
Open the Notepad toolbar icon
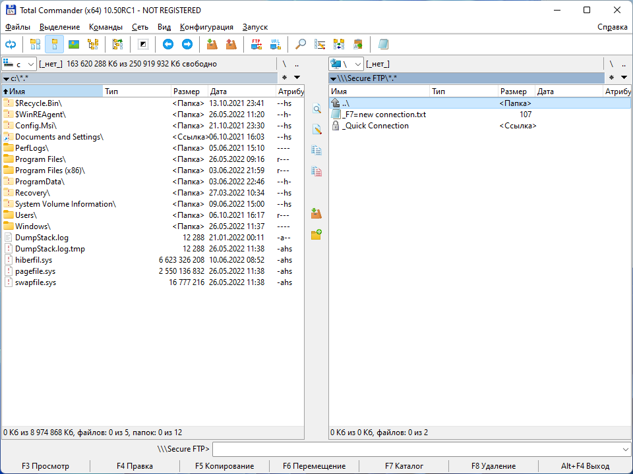pyautogui.click(x=383, y=44)
